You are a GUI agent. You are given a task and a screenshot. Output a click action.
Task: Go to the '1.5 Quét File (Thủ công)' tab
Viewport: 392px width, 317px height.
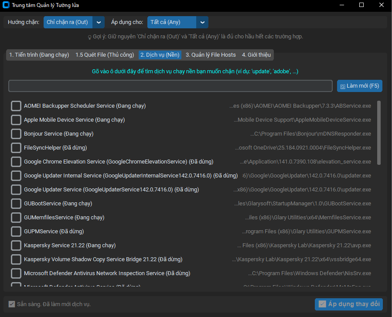[x=105, y=55]
